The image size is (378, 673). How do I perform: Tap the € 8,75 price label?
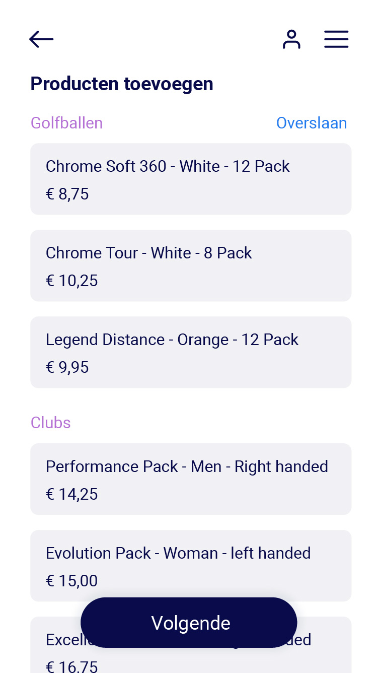click(x=67, y=194)
